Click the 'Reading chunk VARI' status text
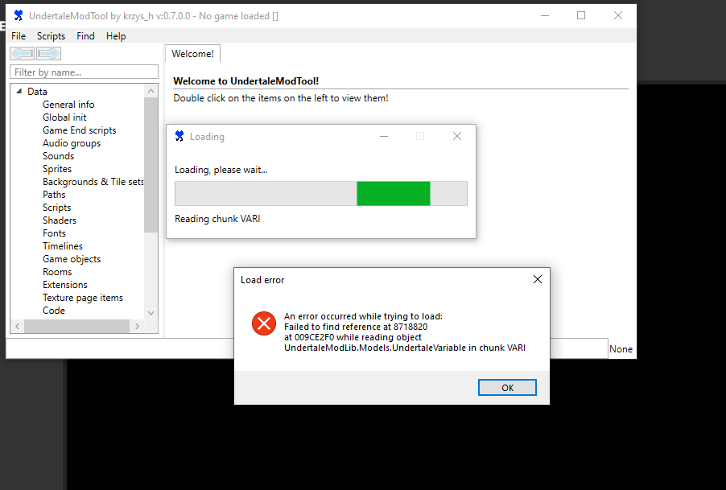The width and height of the screenshot is (726, 490). pyautogui.click(x=217, y=219)
